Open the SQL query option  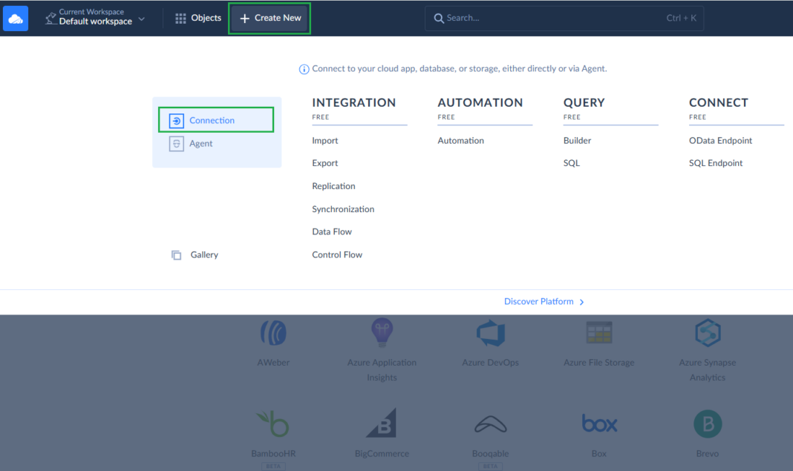tap(571, 162)
